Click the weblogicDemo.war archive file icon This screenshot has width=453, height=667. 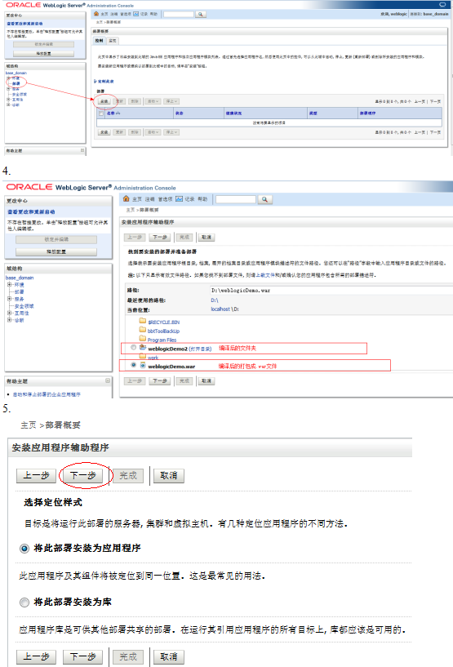[x=143, y=366]
